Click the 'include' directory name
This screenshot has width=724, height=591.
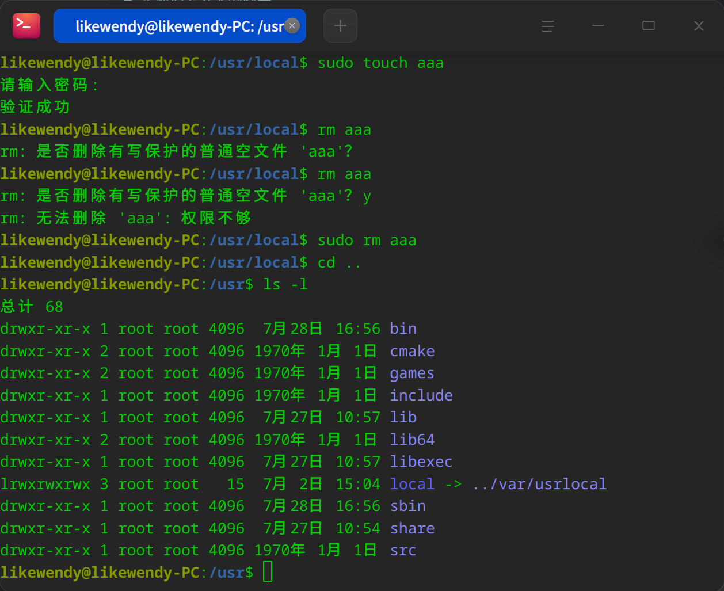point(421,395)
